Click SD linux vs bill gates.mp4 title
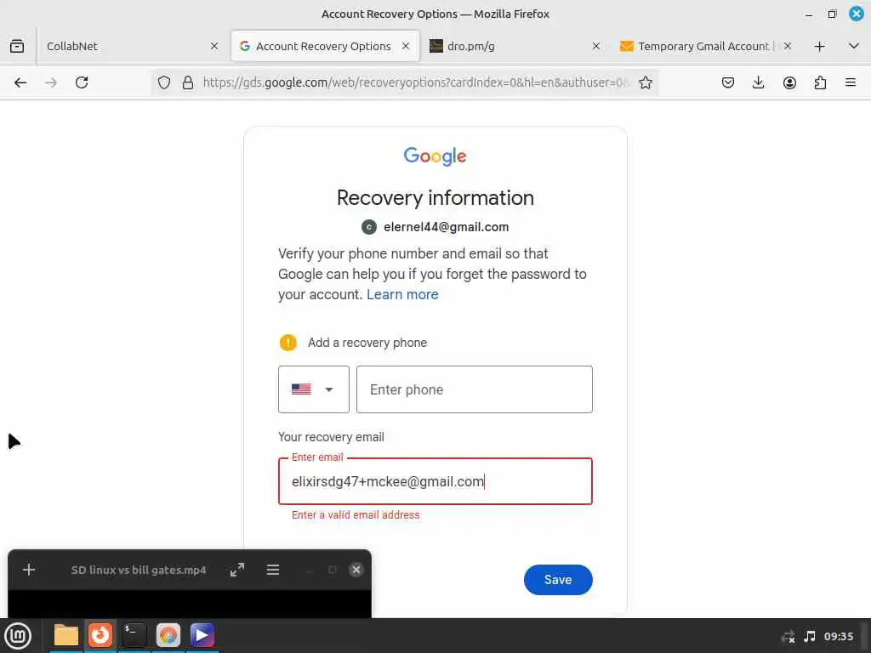Viewport: 871px width, 653px height. (139, 570)
